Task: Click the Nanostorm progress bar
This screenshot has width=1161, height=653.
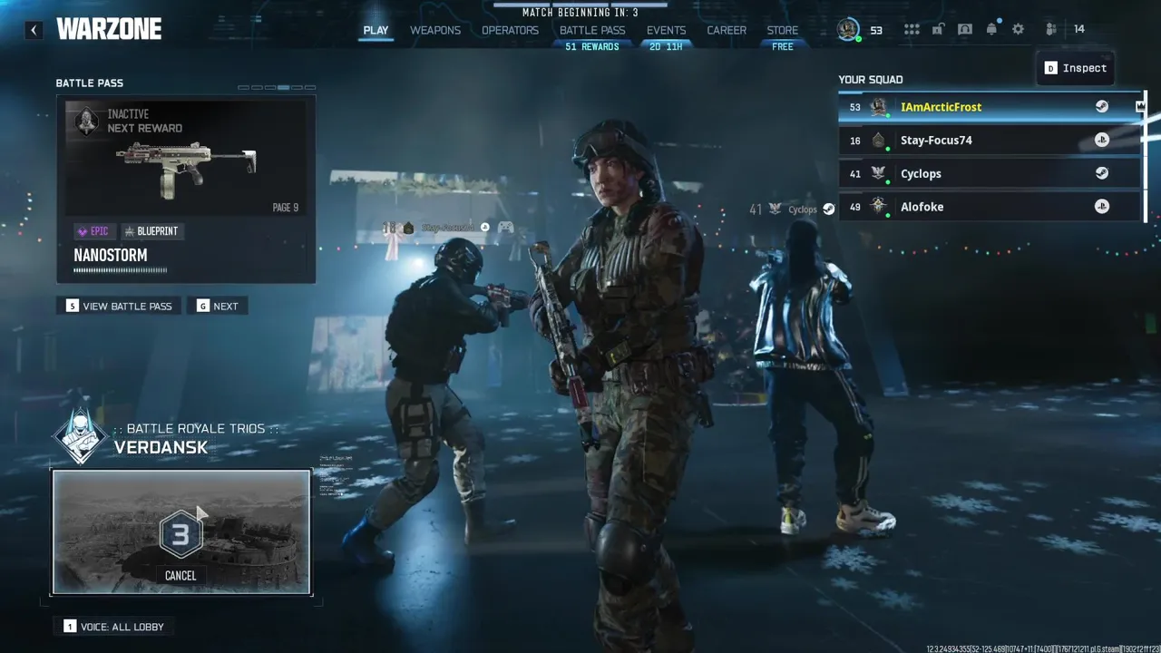Action: [x=120, y=270]
